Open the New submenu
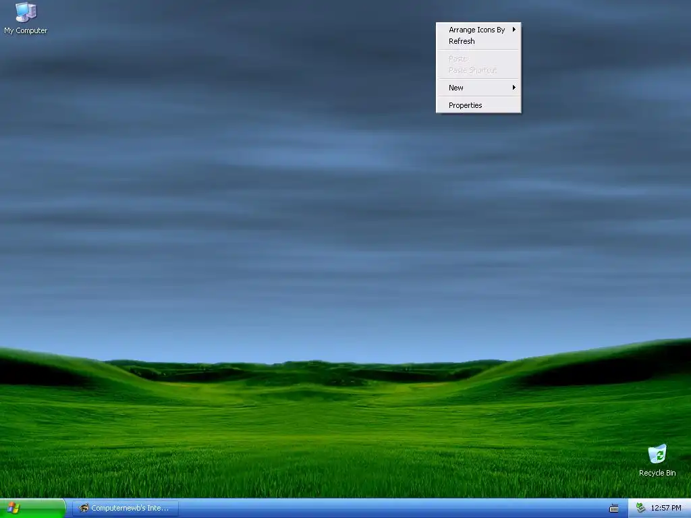This screenshot has width=691, height=518. [x=478, y=88]
